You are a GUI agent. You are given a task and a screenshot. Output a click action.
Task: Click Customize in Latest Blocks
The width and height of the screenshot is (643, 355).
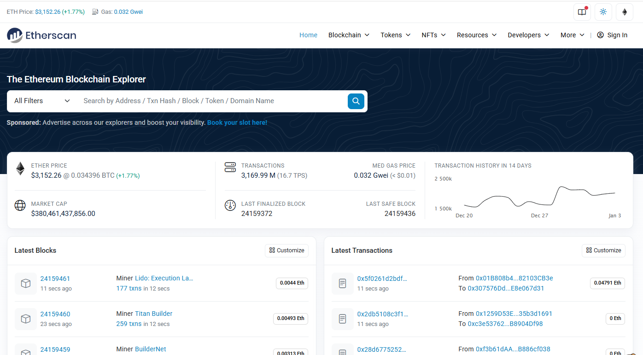point(286,250)
